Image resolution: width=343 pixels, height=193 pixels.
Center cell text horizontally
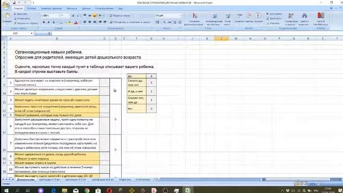click(90, 22)
